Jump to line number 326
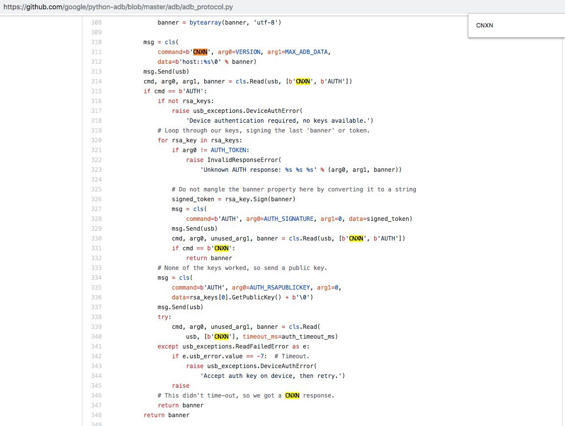Screen dimensions: 565x426 pyautogui.click(x=97, y=199)
